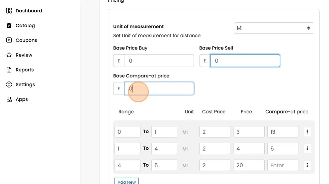Click the 'Base Compare-at price' label

(x=141, y=76)
